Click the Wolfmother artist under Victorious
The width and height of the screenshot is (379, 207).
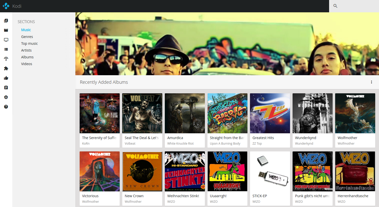coord(90,201)
